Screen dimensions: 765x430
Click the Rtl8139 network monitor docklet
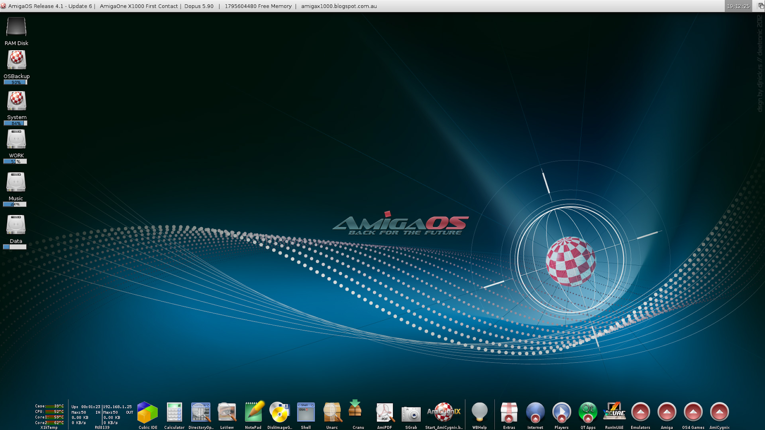(102, 417)
